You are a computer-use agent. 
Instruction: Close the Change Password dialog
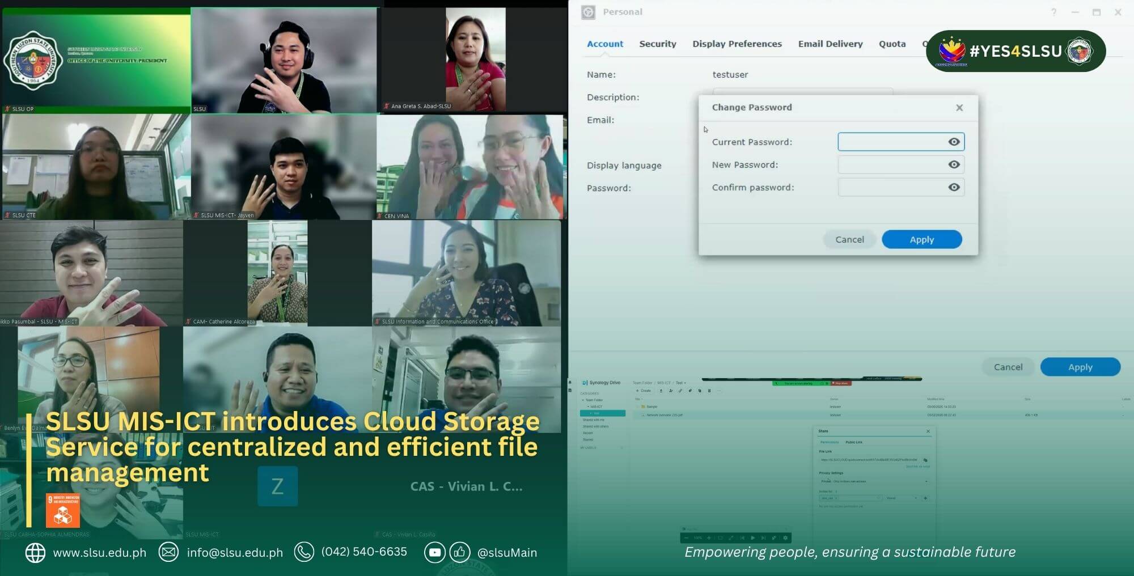tap(959, 108)
